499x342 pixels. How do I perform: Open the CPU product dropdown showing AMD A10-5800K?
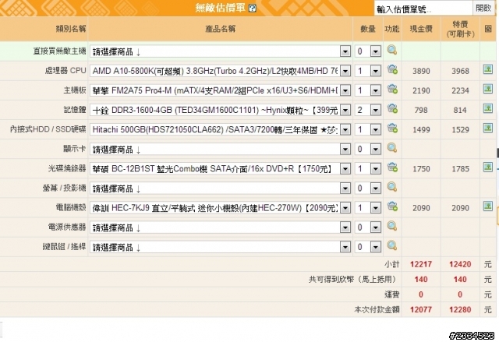pos(220,71)
